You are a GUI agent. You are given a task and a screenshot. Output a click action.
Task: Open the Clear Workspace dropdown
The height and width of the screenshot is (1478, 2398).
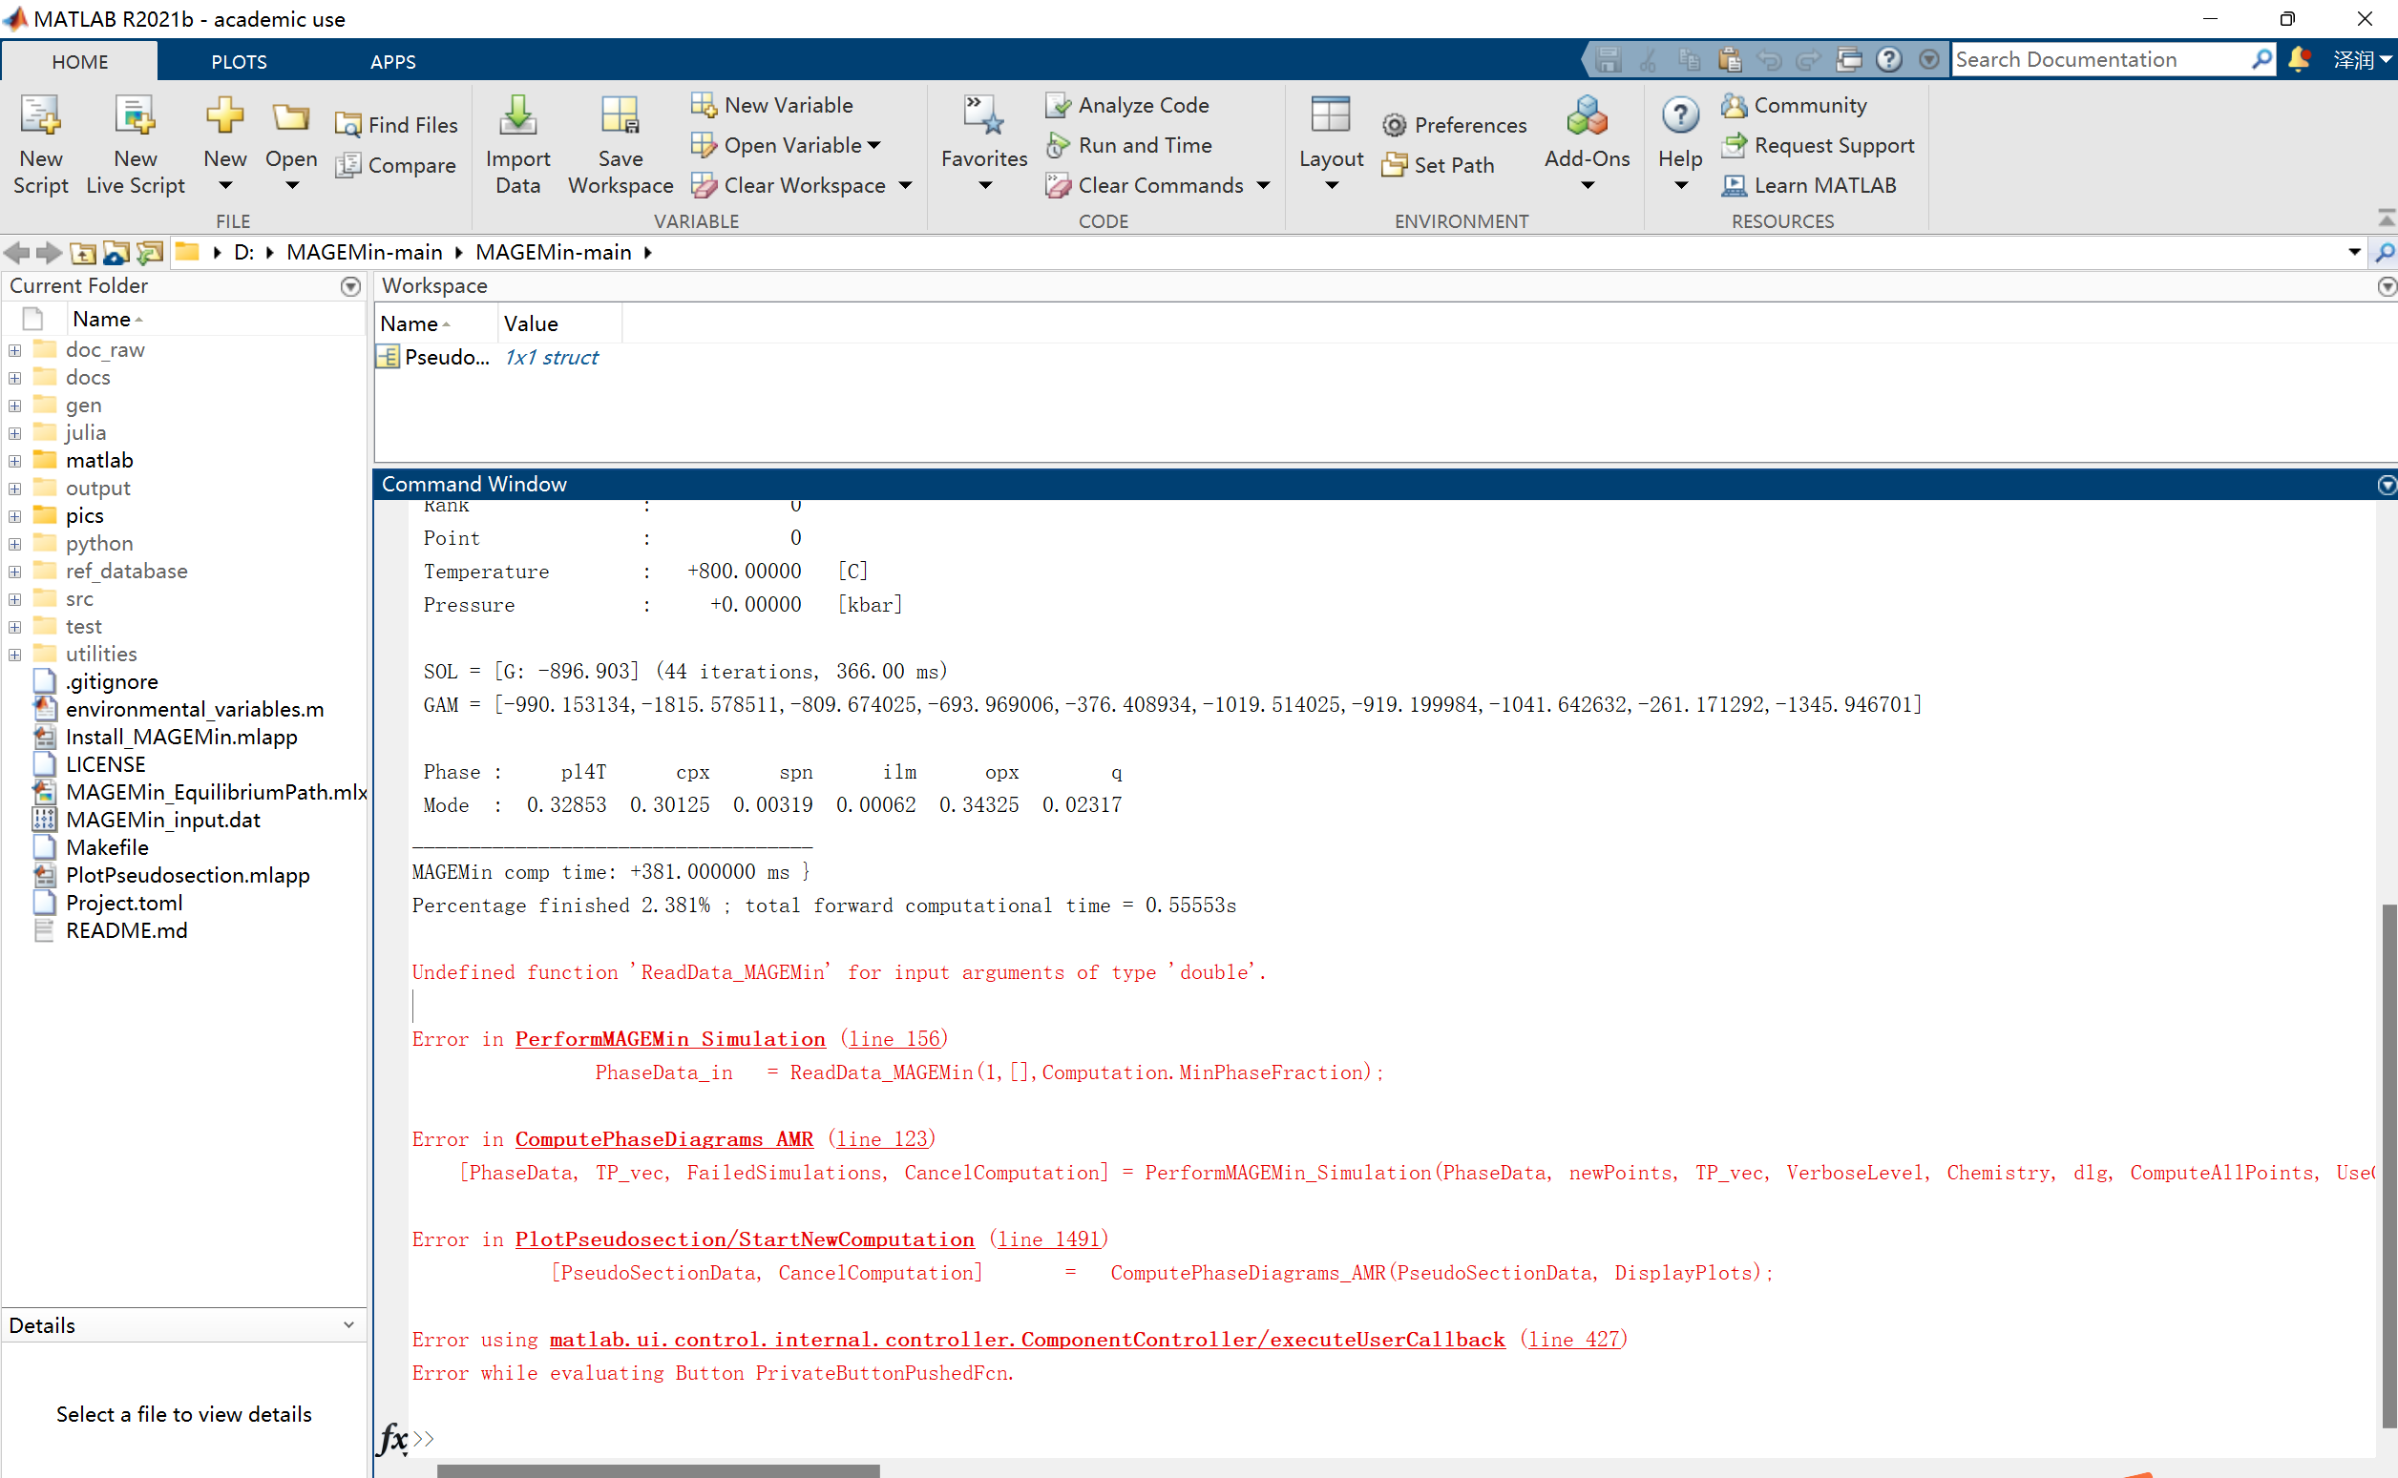905,185
